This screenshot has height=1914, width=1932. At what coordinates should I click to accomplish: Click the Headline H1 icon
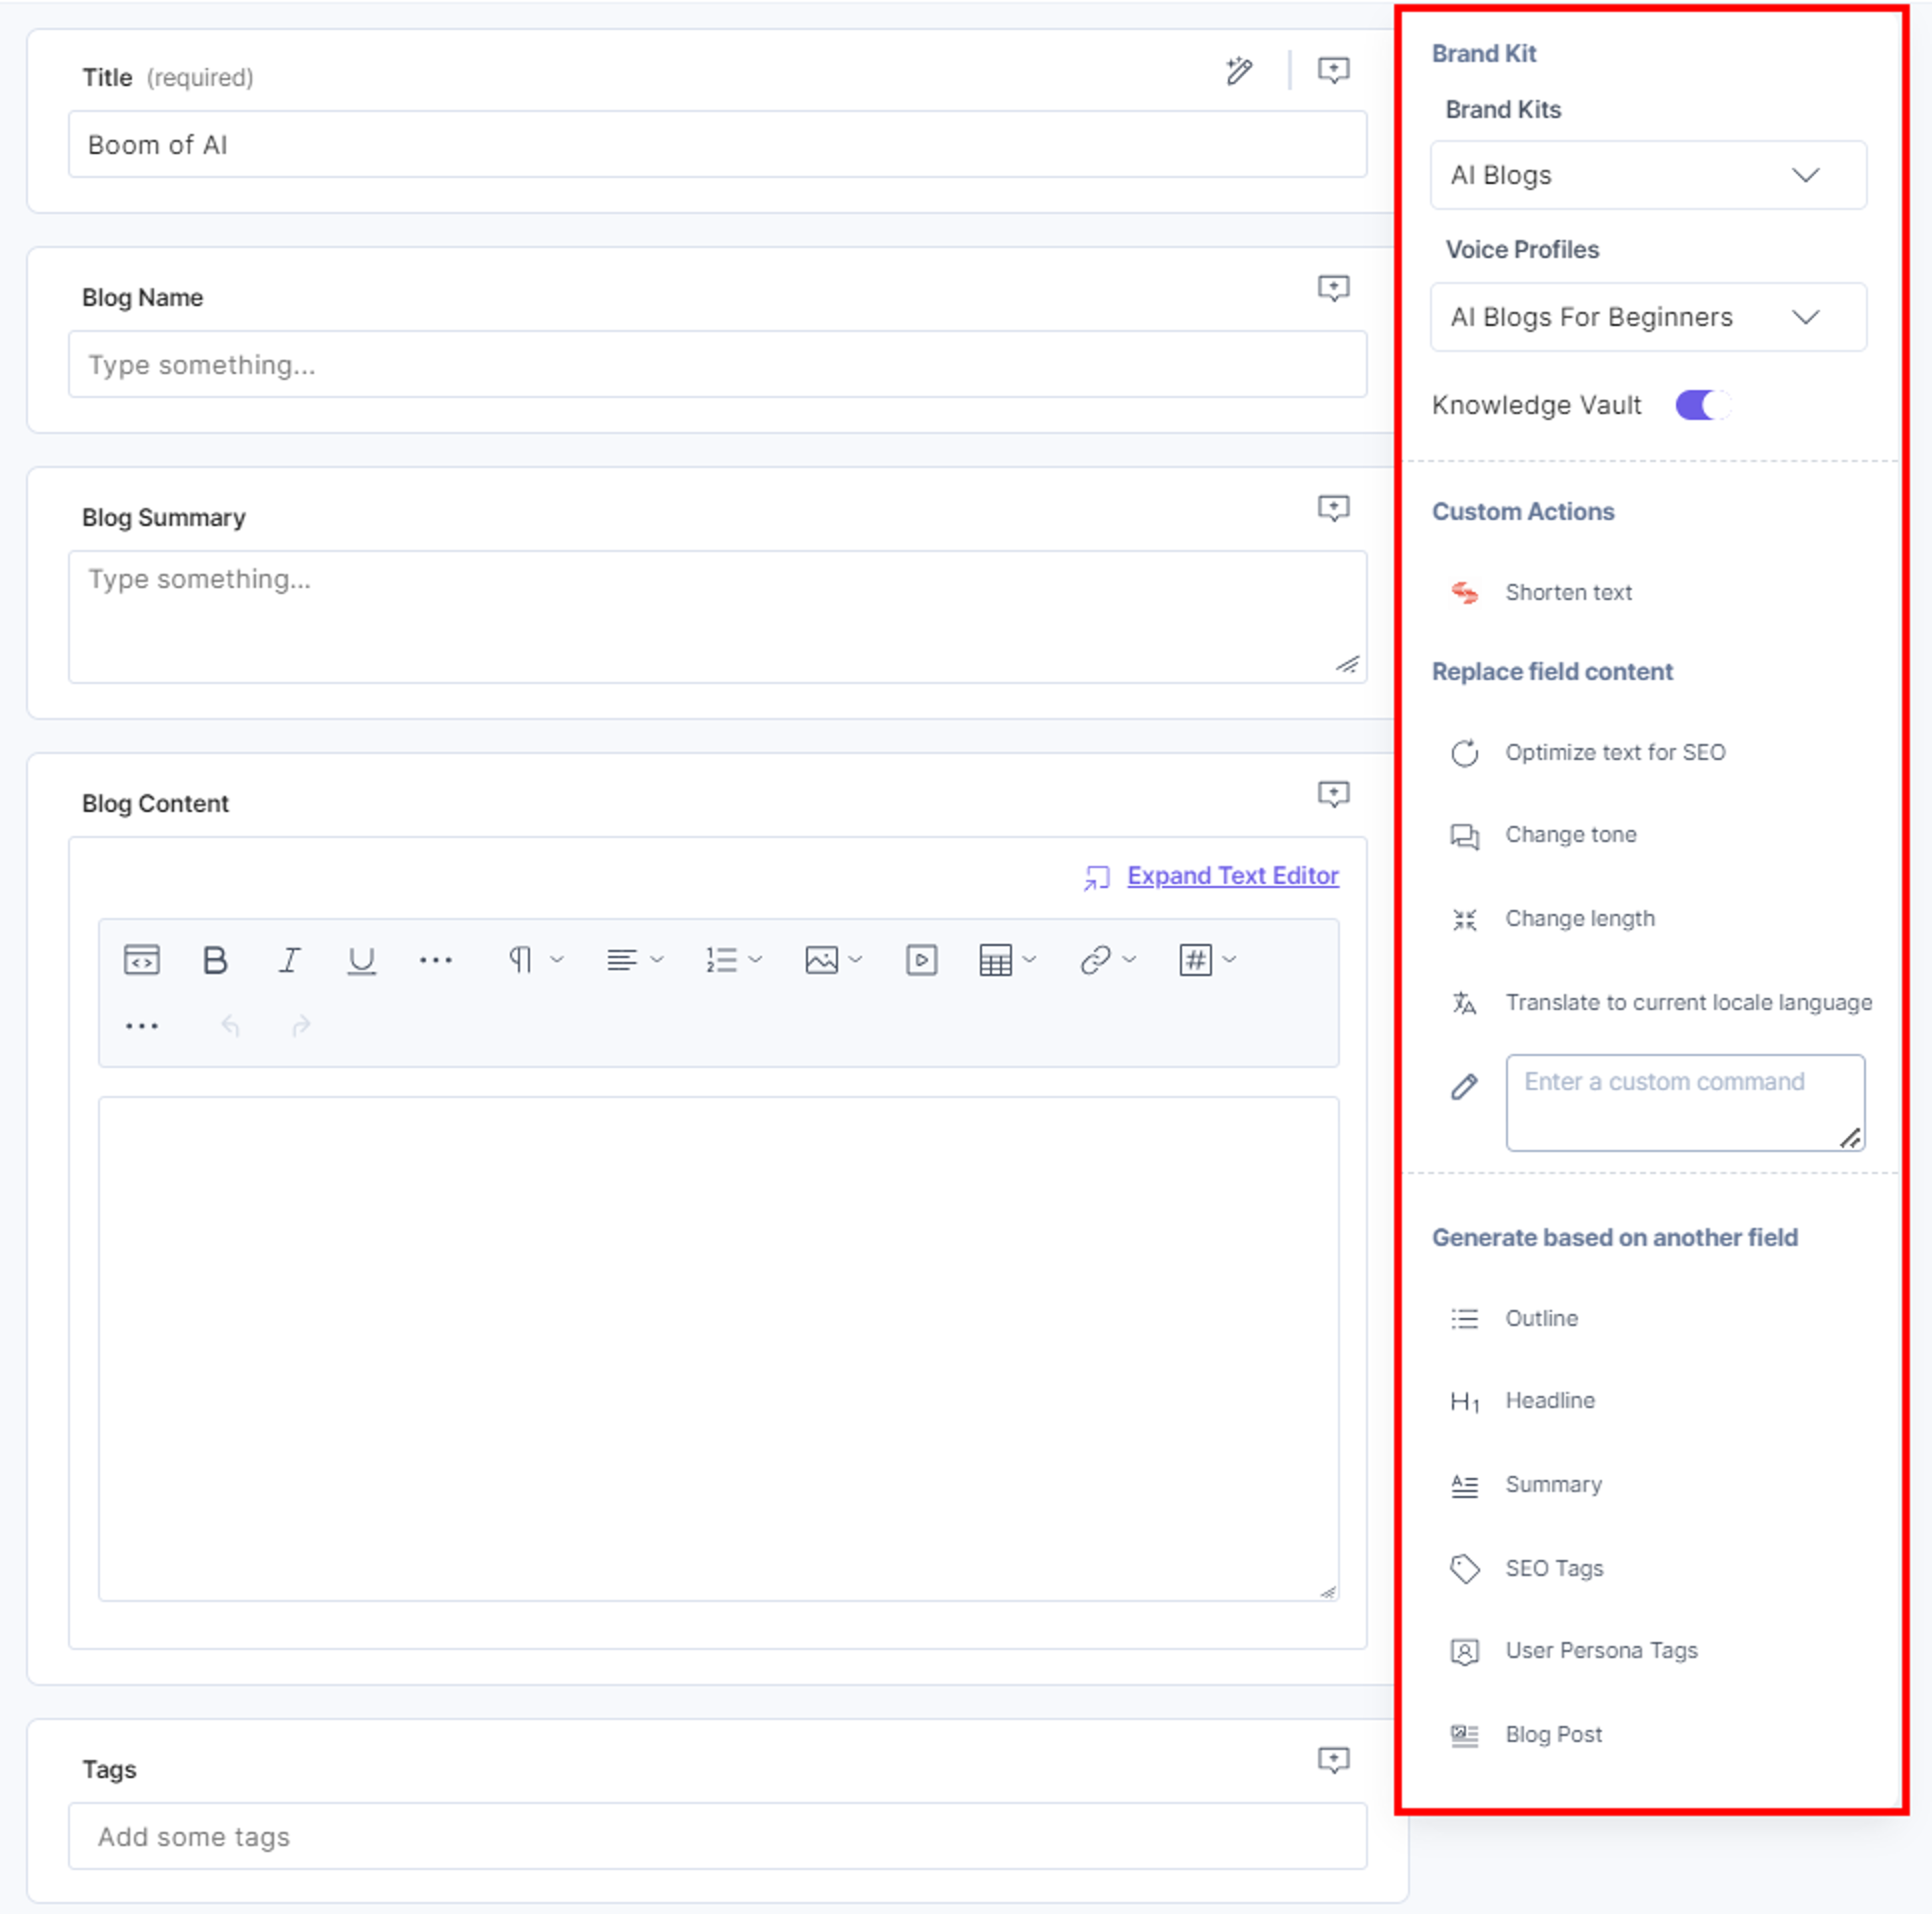[x=1465, y=1402]
